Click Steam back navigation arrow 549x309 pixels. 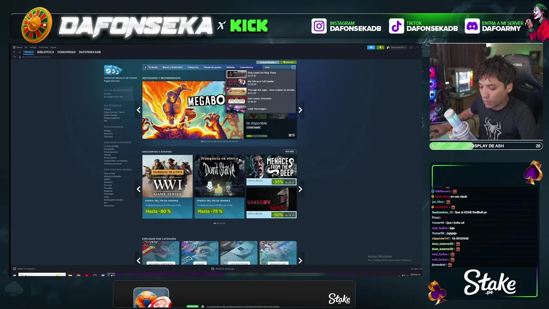pyautogui.click(x=14, y=52)
